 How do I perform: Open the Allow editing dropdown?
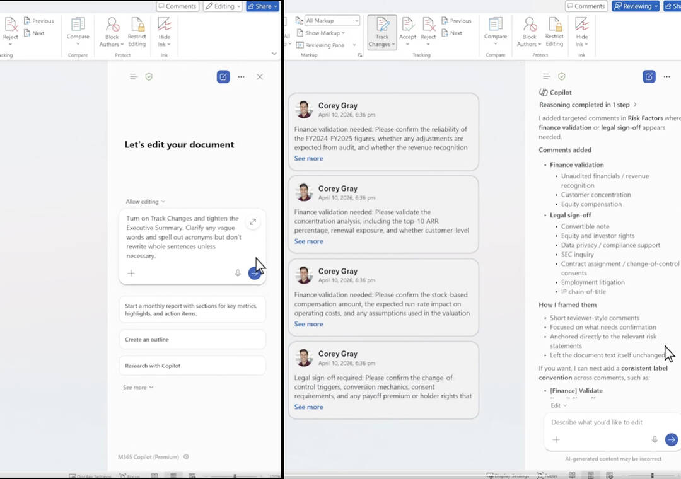(145, 202)
